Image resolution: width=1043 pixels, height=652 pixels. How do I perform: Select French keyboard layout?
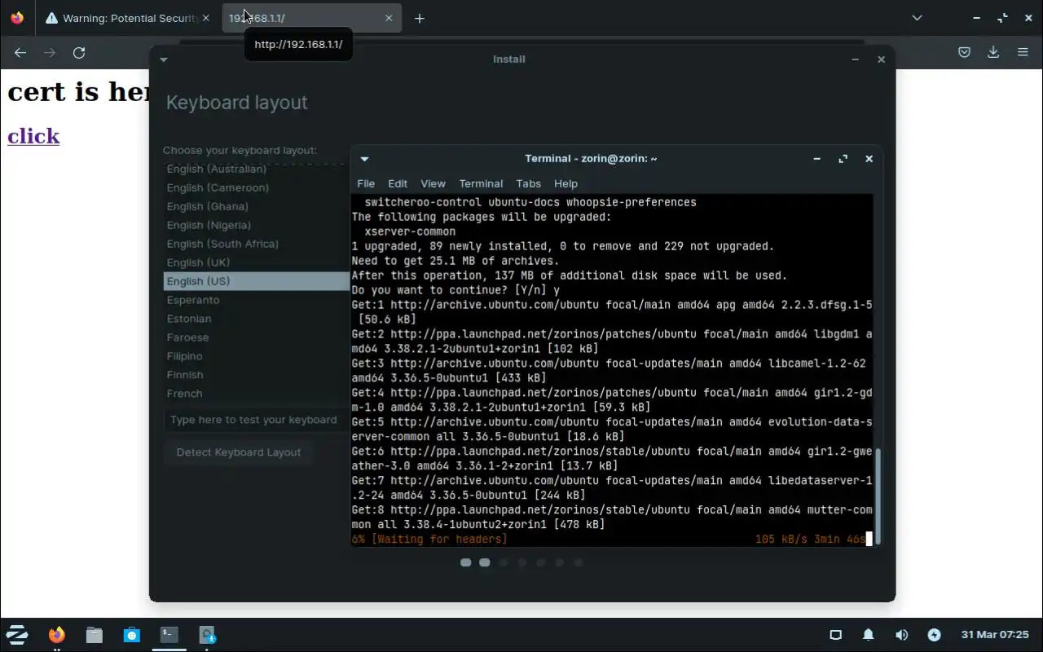(x=257, y=394)
